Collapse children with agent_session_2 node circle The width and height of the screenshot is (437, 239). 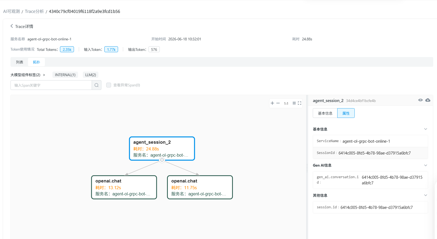[x=162, y=160]
